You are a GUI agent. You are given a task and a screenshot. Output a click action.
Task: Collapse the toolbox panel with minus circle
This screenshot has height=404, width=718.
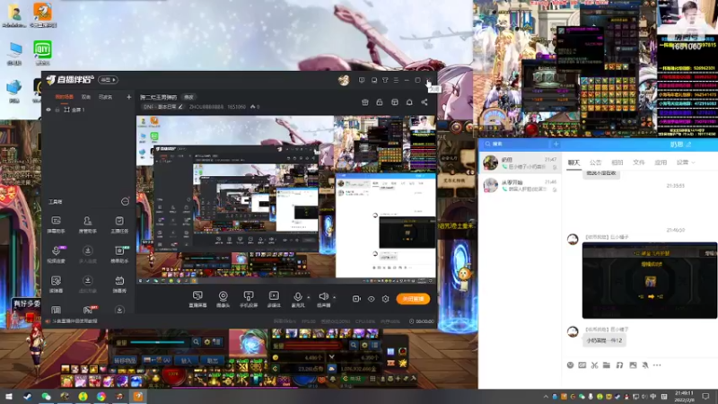[125, 201]
